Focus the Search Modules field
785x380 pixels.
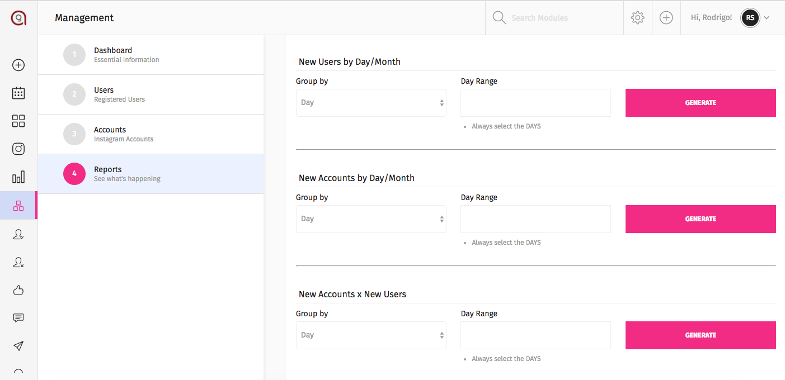(x=554, y=18)
